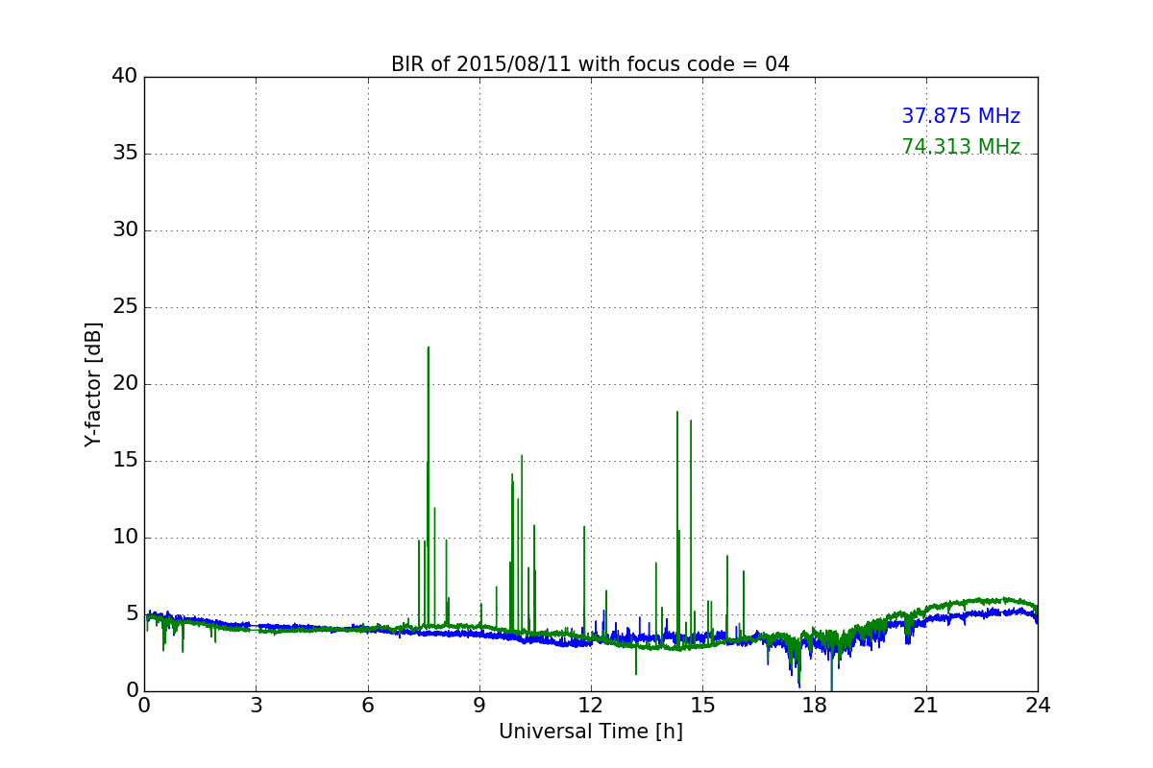The image size is (1153, 768).
Task: Click the y-axis tick label 30
Action: click(x=125, y=230)
